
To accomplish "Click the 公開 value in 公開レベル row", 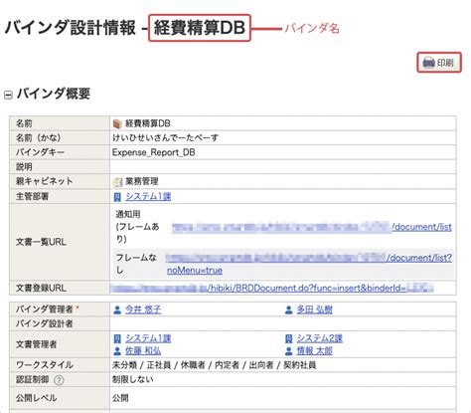I will pos(120,398).
